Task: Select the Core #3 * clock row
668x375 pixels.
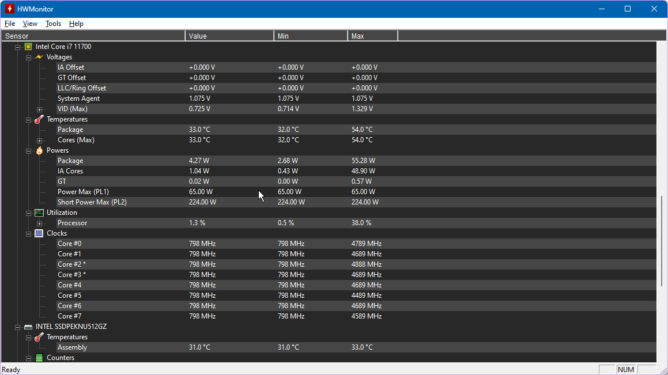Action: 357,275
